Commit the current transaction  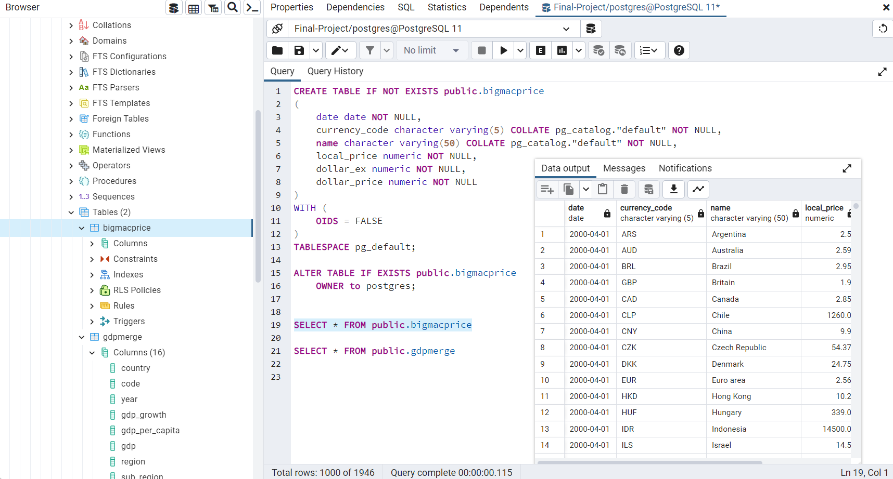click(x=598, y=50)
